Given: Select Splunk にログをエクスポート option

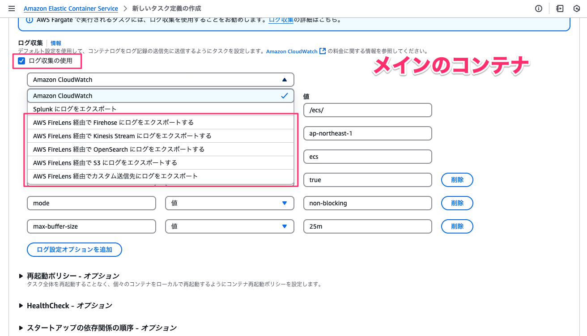Looking at the screenshot, I should (x=161, y=109).
